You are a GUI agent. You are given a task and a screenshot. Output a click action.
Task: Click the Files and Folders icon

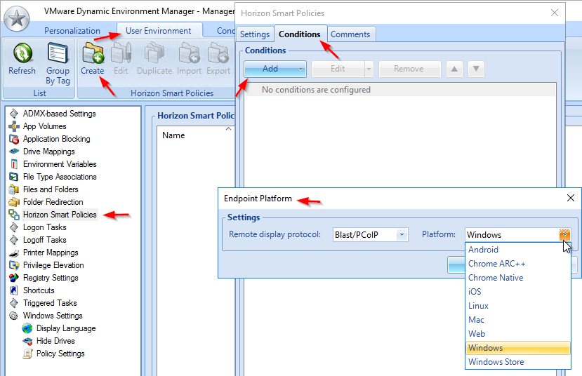(14, 189)
